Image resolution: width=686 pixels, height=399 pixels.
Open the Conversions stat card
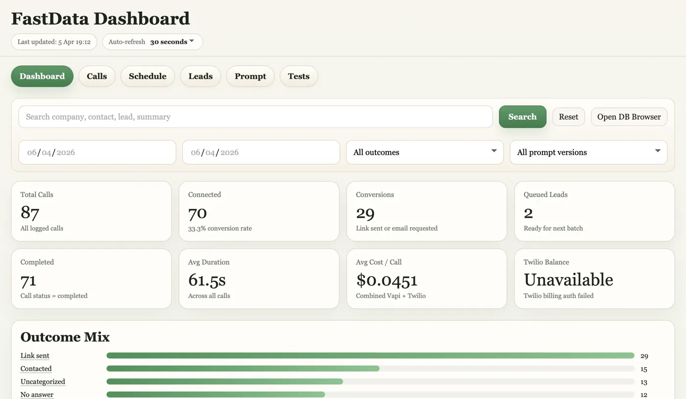coord(426,211)
